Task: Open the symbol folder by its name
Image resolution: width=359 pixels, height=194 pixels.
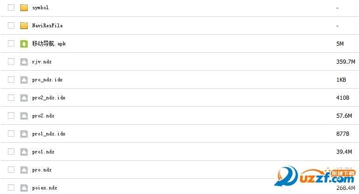Action: (x=40, y=8)
